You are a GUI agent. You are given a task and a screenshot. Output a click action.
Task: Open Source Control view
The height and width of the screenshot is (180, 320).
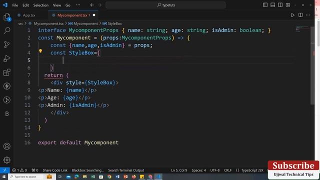coord(6,44)
